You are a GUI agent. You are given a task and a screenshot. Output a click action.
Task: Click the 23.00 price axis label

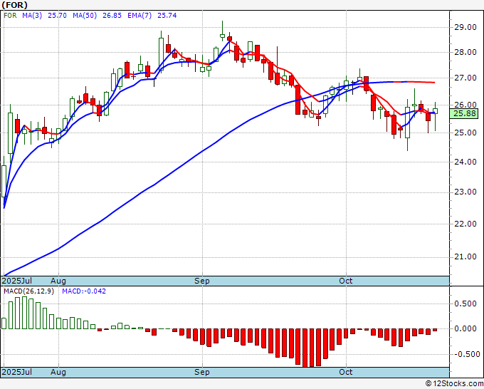click(x=465, y=192)
